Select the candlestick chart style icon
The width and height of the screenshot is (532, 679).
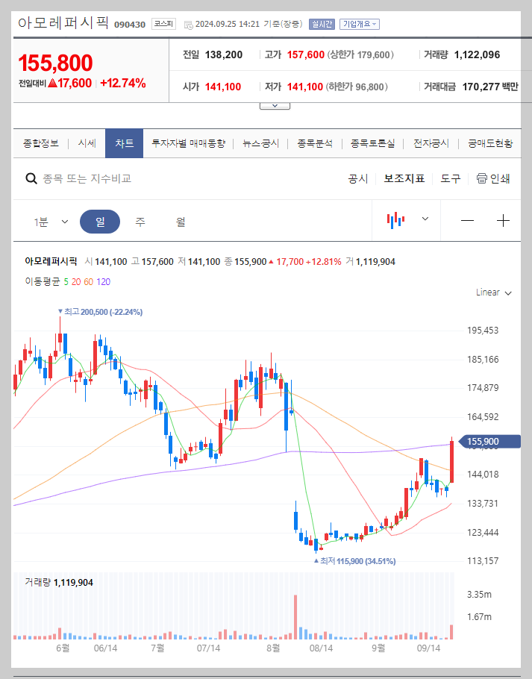pos(396,219)
